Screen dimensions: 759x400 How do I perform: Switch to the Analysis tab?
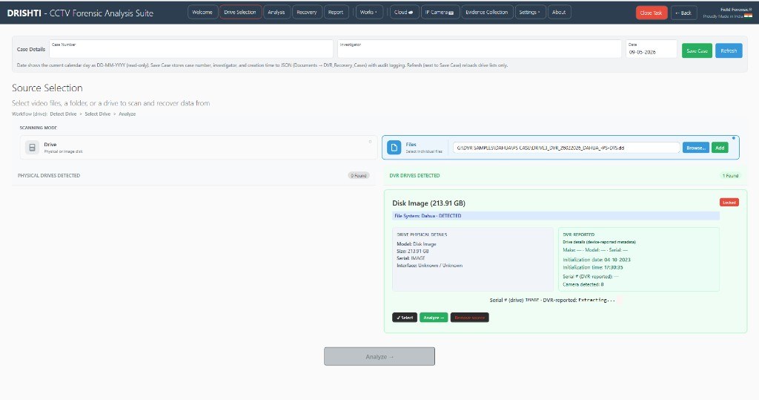[x=276, y=12]
